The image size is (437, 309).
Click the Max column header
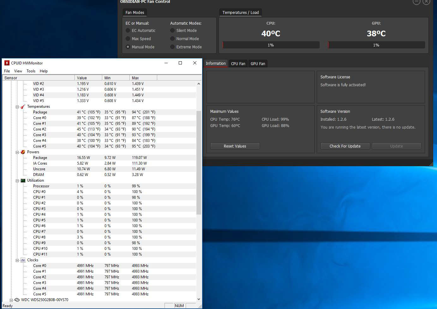pyautogui.click(x=143, y=78)
